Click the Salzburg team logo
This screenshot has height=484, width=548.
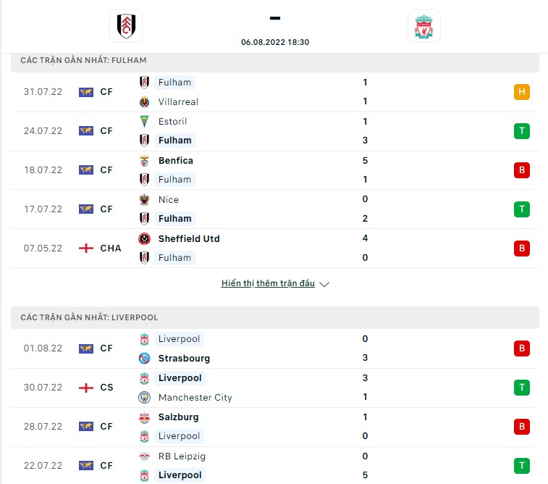coord(144,417)
